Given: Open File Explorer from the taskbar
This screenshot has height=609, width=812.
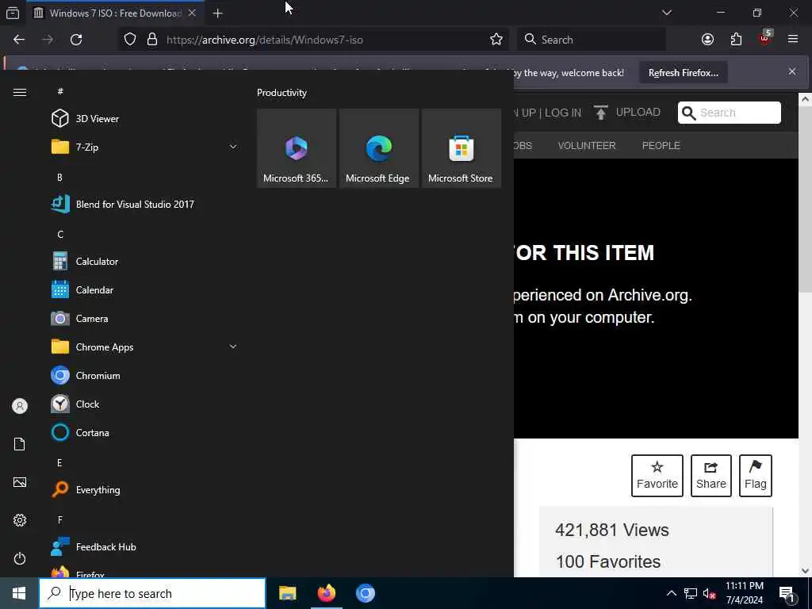Looking at the screenshot, I should point(287,593).
